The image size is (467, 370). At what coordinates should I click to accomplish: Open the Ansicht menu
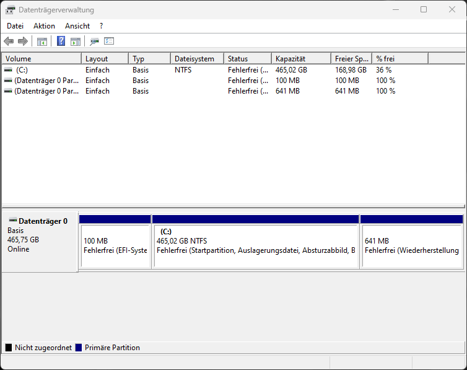(77, 26)
